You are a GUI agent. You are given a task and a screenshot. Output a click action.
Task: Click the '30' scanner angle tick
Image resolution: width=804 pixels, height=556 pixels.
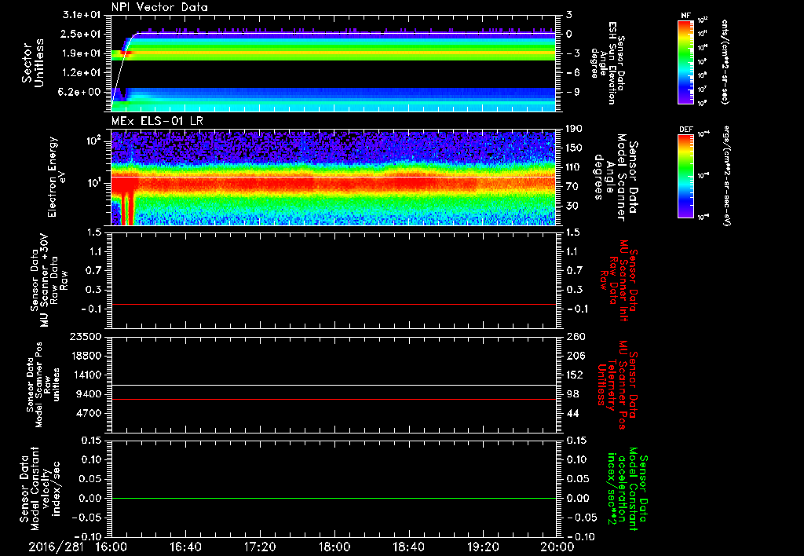572,206
